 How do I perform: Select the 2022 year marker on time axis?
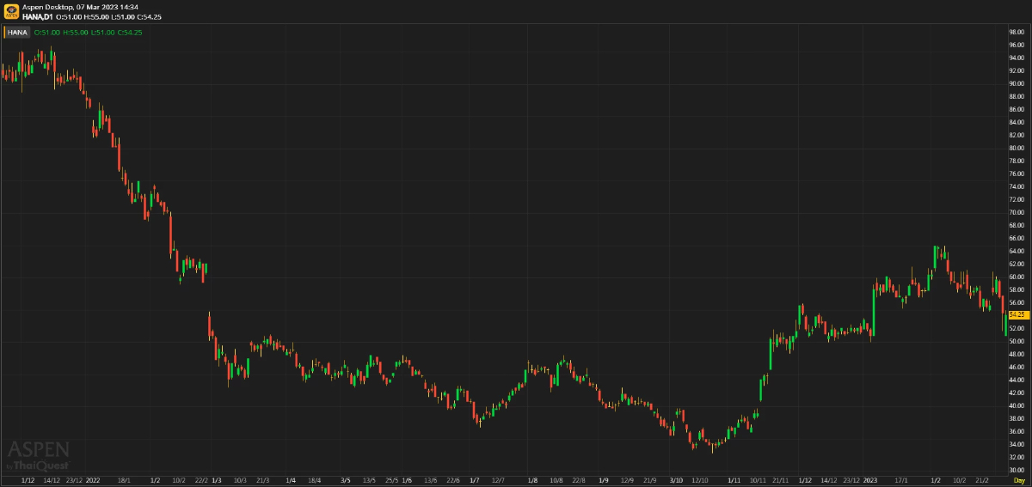pos(94,480)
